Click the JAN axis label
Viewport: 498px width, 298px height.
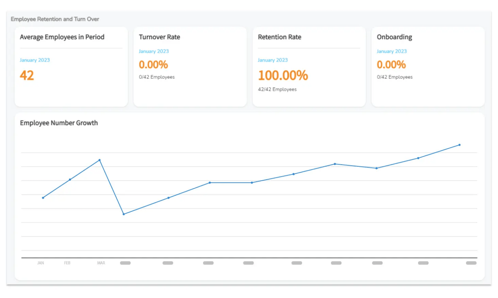41,263
